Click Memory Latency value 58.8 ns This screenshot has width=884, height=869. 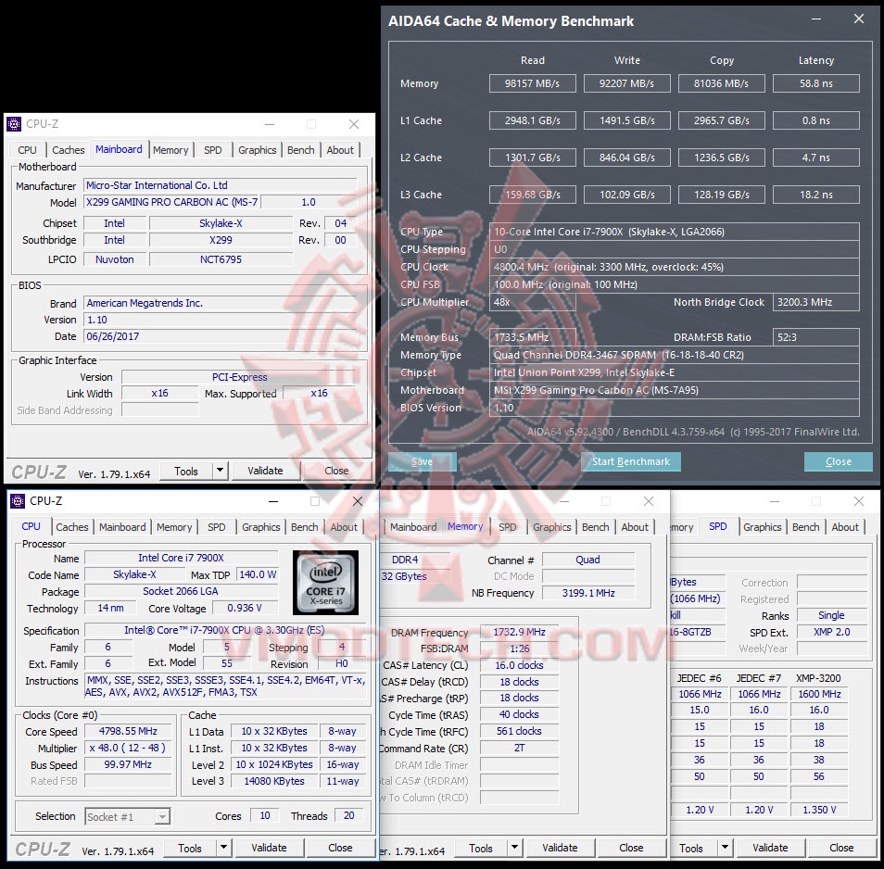(x=815, y=83)
